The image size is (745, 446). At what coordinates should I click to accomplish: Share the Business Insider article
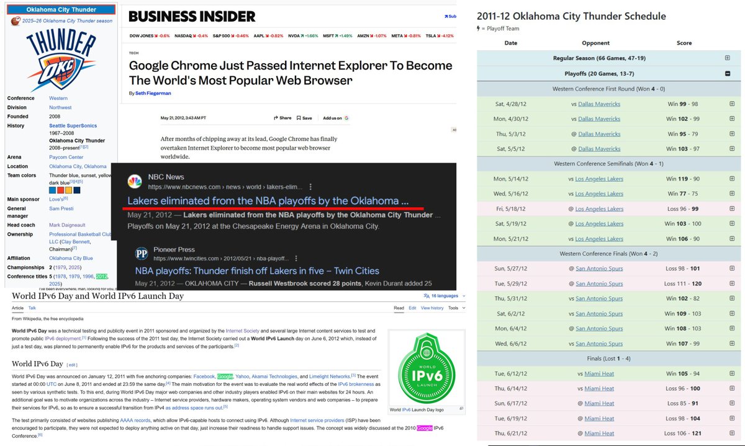tap(282, 118)
